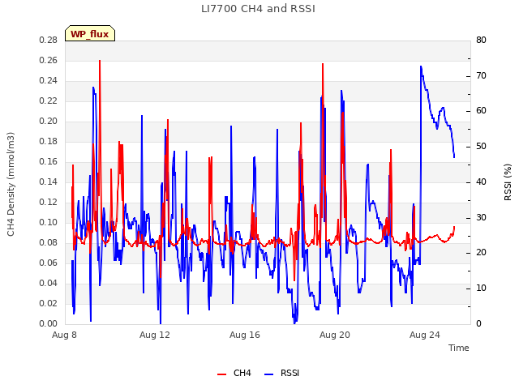The height and width of the screenshot is (389, 519).
Task: Click the 0.22 left axis tick label
Action: 48,100
